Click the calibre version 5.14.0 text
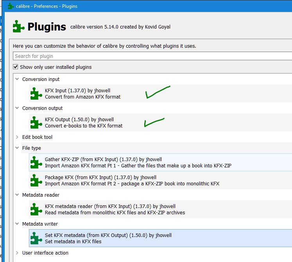The width and height of the screenshot is (292, 262). pyautogui.click(x=120, y=27)
